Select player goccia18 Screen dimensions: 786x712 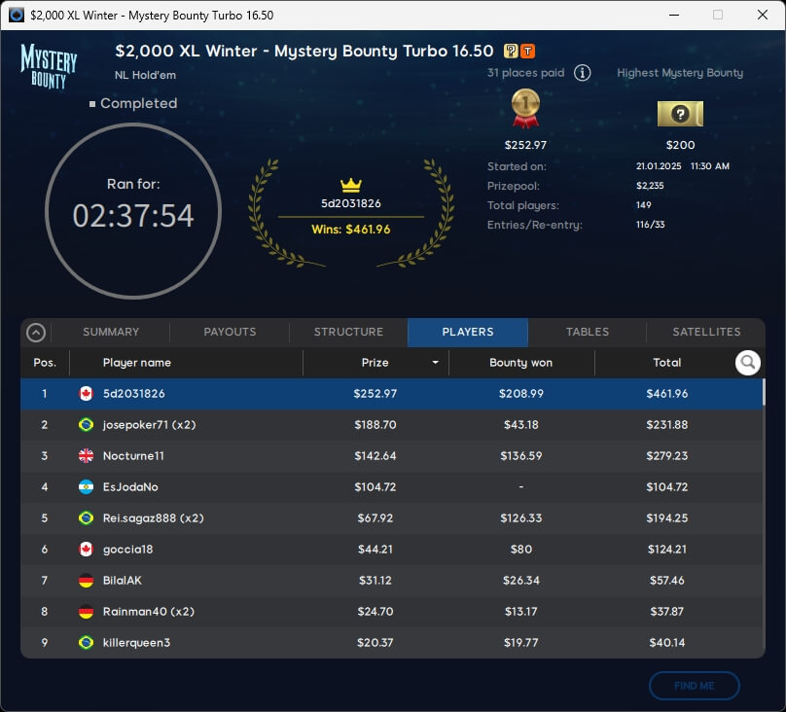coord(391,549)
